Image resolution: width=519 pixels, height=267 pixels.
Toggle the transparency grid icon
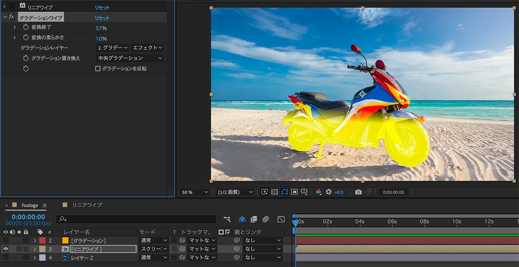274,192
